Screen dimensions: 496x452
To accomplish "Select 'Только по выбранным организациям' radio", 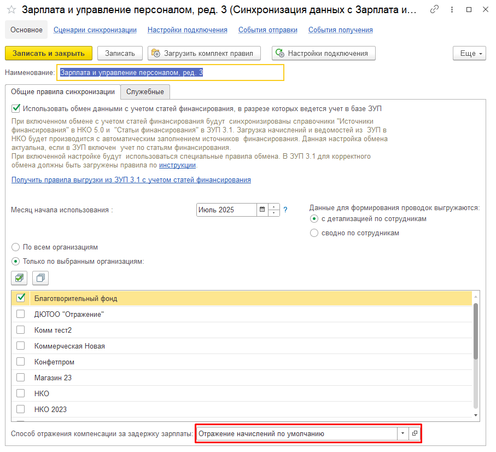I will pyautogui.click(x=15, y=262).
